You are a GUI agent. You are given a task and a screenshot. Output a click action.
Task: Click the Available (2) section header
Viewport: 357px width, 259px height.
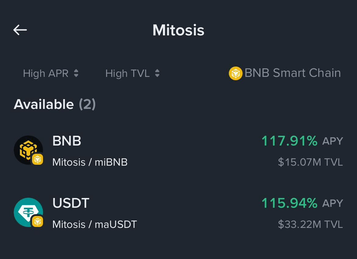(x=55, y=104)
